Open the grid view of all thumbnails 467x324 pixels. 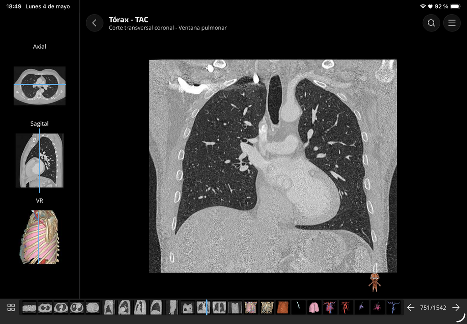click(x=11, y=308)
